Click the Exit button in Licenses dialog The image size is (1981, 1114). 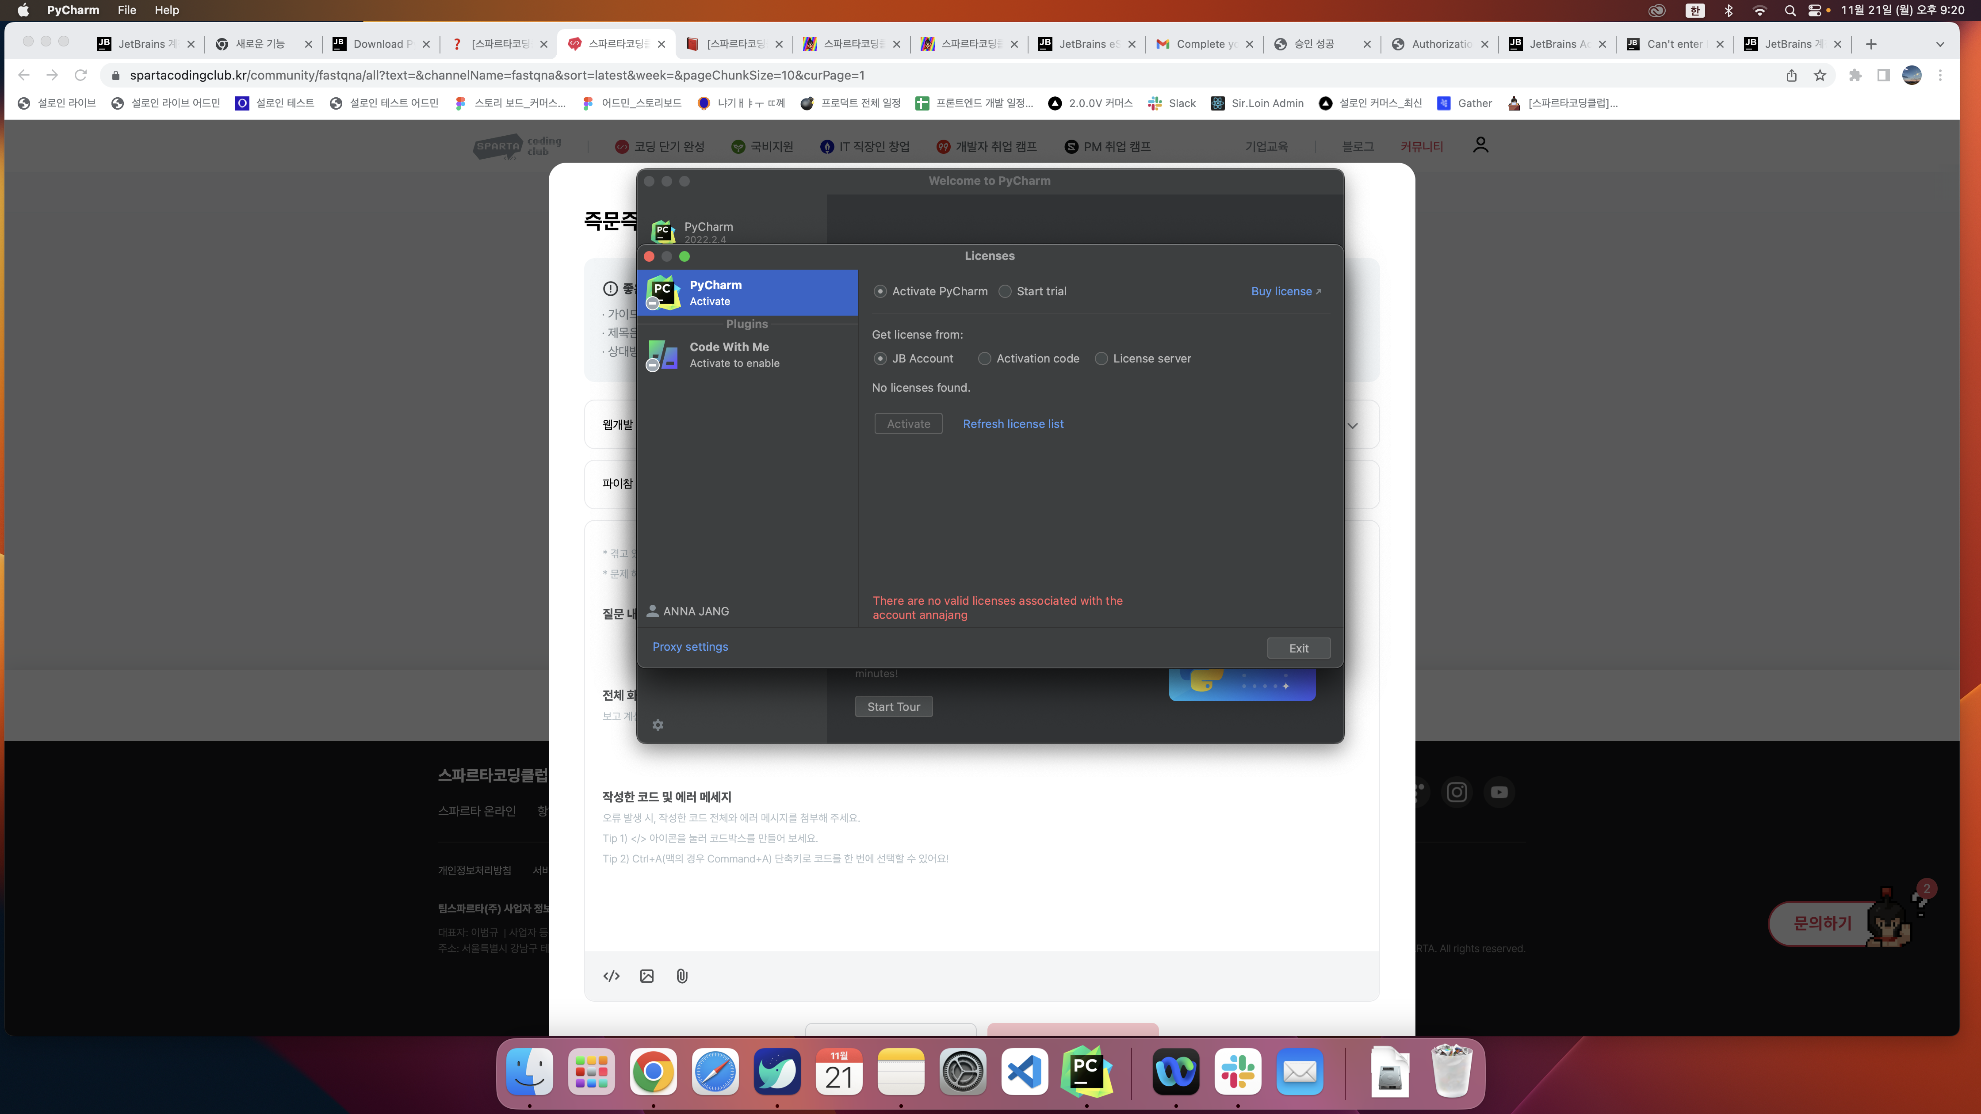click(x=1298, y=648)
